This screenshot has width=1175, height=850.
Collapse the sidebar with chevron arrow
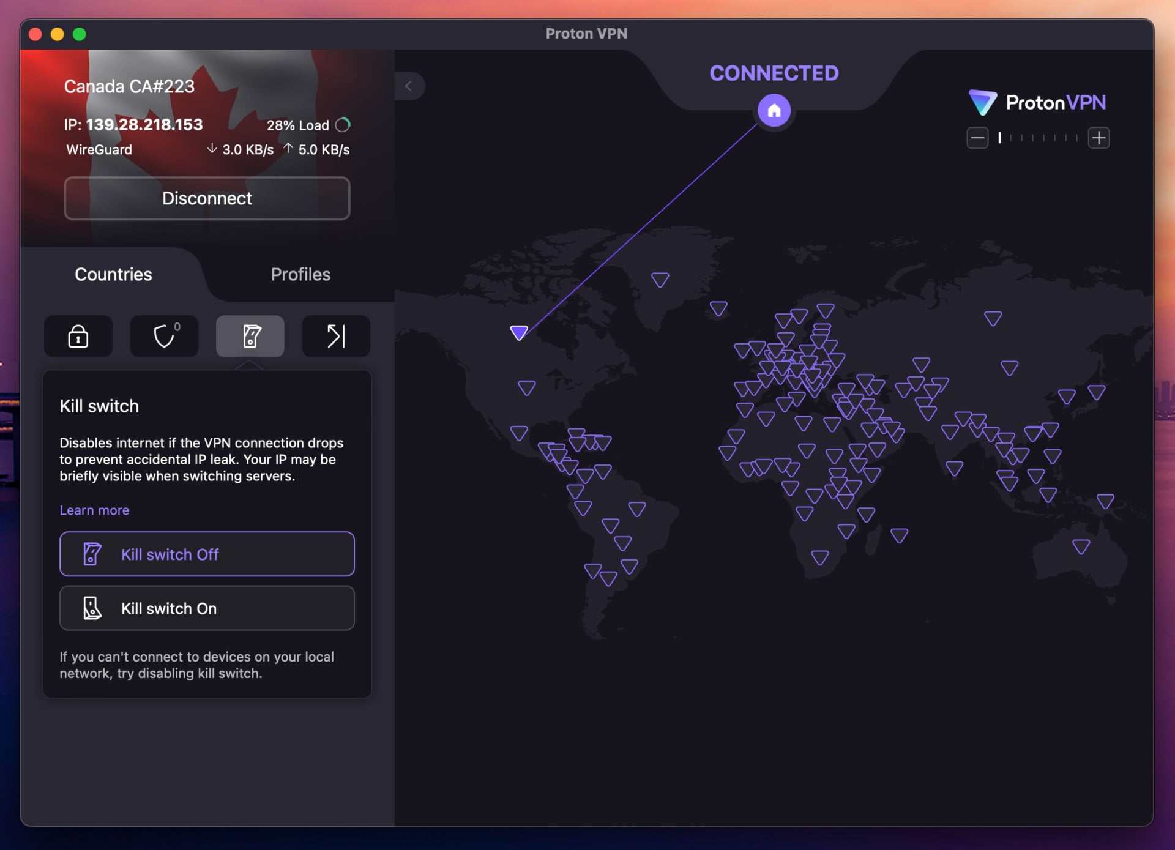409,86
